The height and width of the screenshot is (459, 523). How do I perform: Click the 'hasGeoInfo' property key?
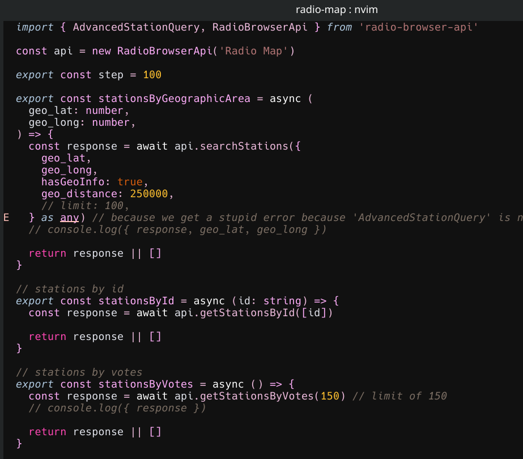click(73, 182)
